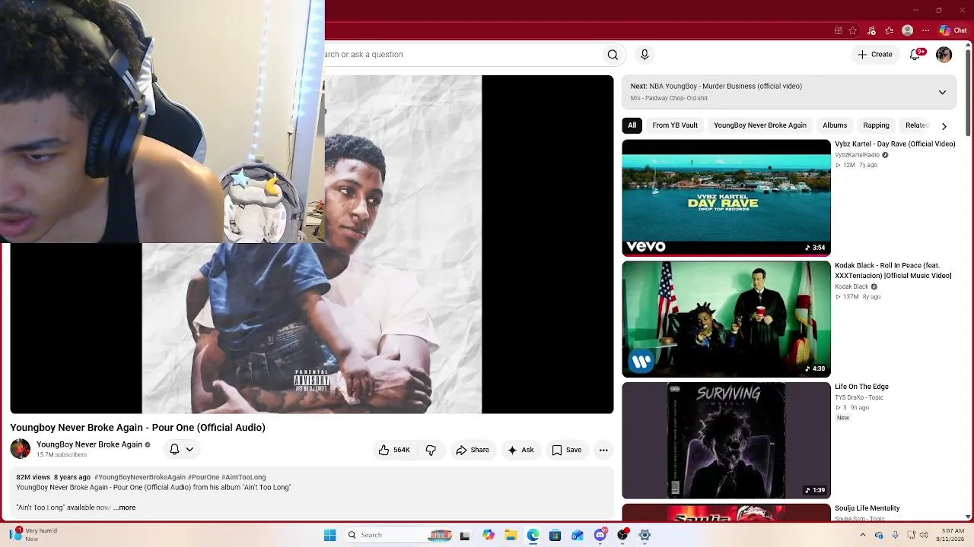This screenshot has width=974, height=547.
Task: Show hidden system tray icons chevron
Action: coord(863,535)
